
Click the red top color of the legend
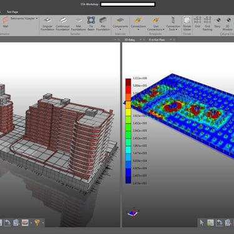pos(128,82)
